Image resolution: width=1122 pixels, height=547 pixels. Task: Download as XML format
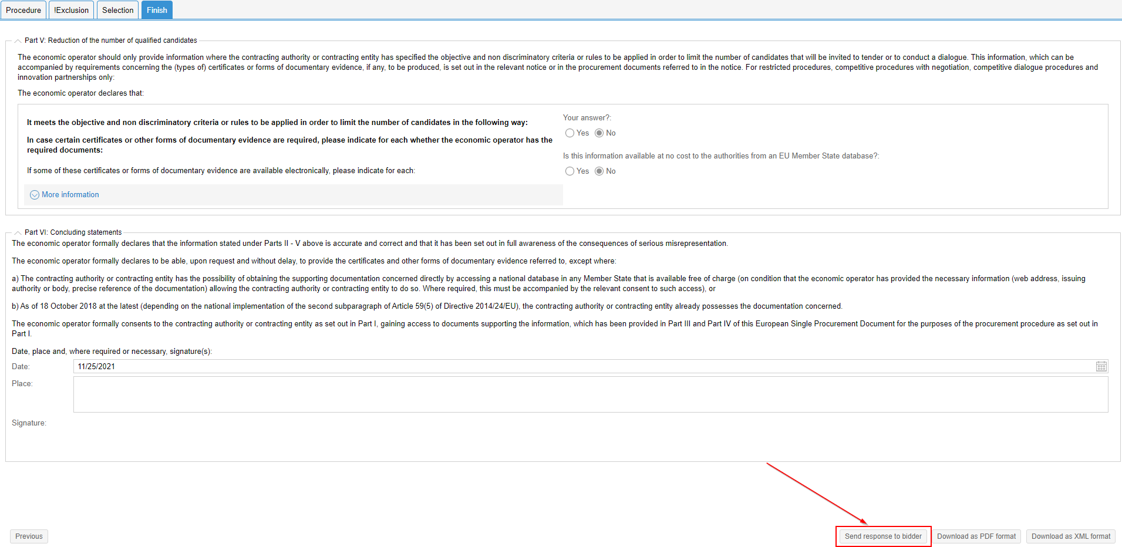click(x=1070, y=536)
